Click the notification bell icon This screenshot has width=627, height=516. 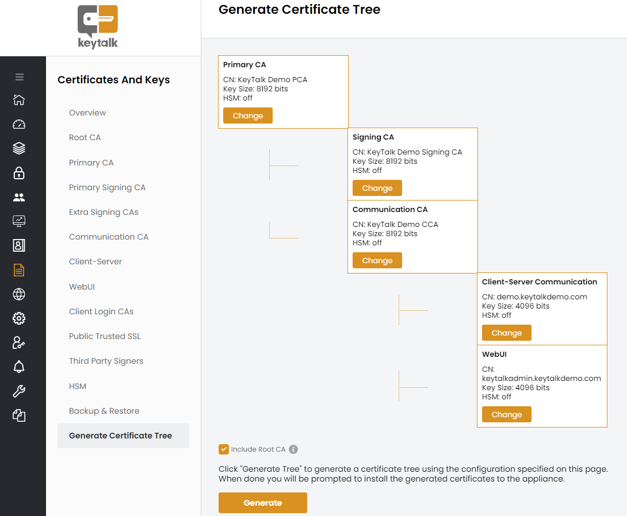click(x=19, y=367)
